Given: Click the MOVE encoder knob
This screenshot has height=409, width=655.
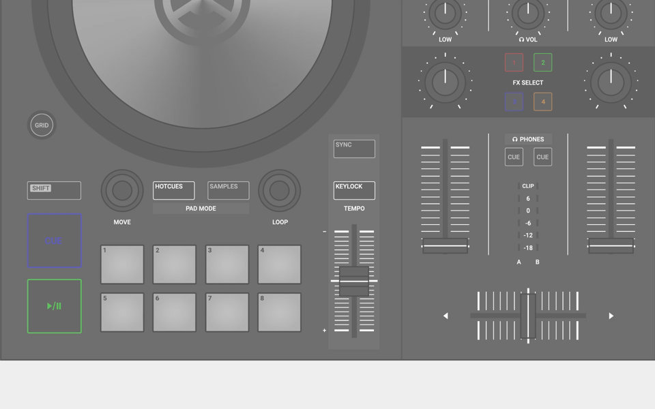Looking at the screenshot, I should coord(122,191).
